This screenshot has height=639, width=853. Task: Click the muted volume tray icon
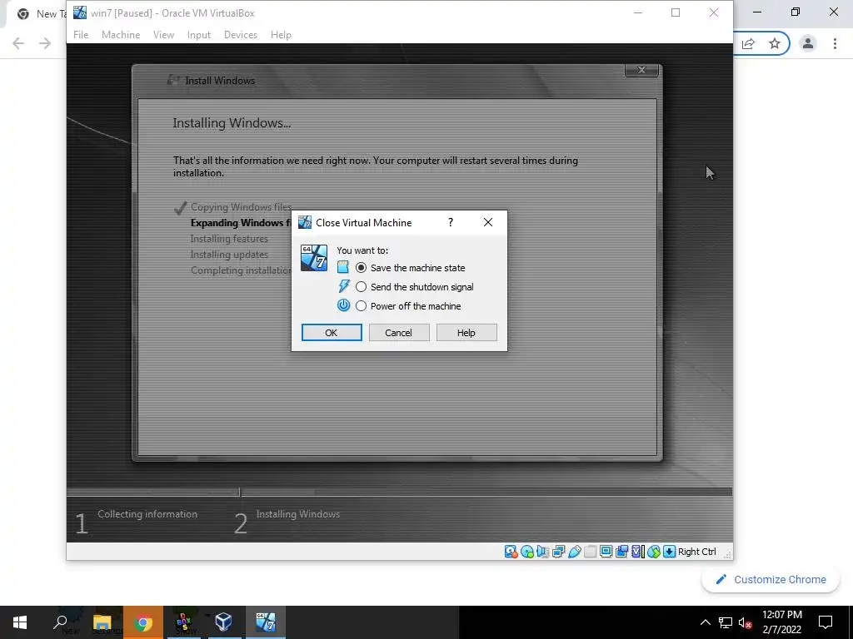(746, 622)
